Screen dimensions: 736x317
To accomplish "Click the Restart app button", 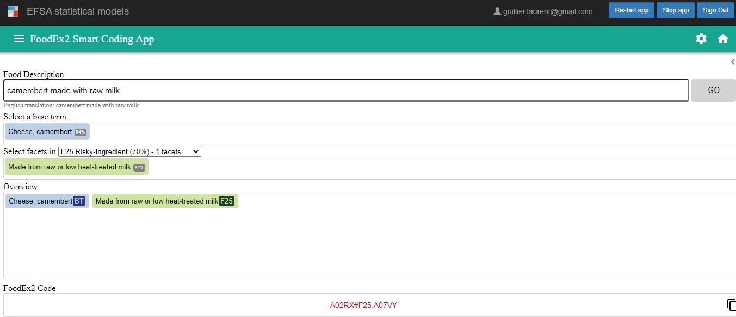I will tap(632, 10).
